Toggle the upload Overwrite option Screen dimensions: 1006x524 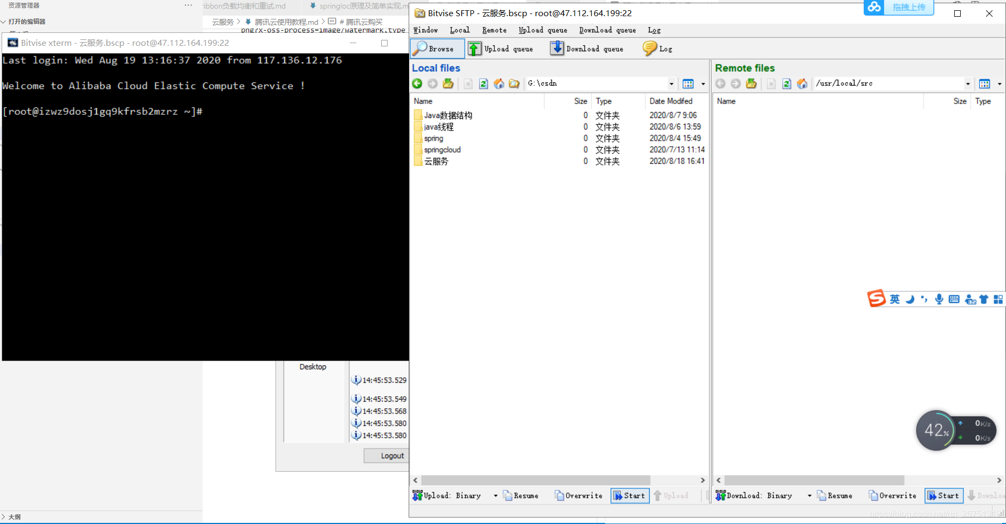pyautogui.click(x=578, y=495)
